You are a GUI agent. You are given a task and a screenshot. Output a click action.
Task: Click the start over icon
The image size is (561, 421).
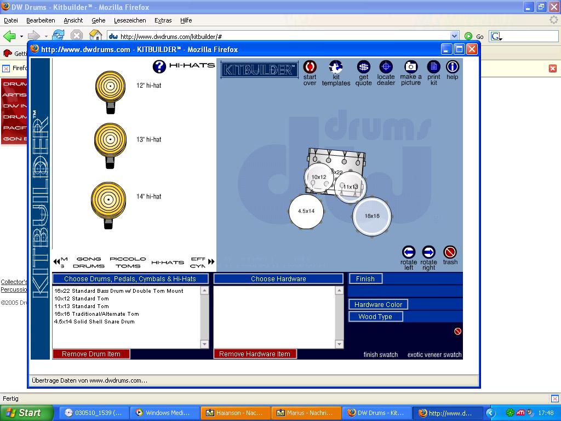click(x=310, y=67)
